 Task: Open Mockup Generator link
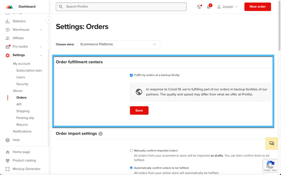pyautogui.click(x=27, y=169)
